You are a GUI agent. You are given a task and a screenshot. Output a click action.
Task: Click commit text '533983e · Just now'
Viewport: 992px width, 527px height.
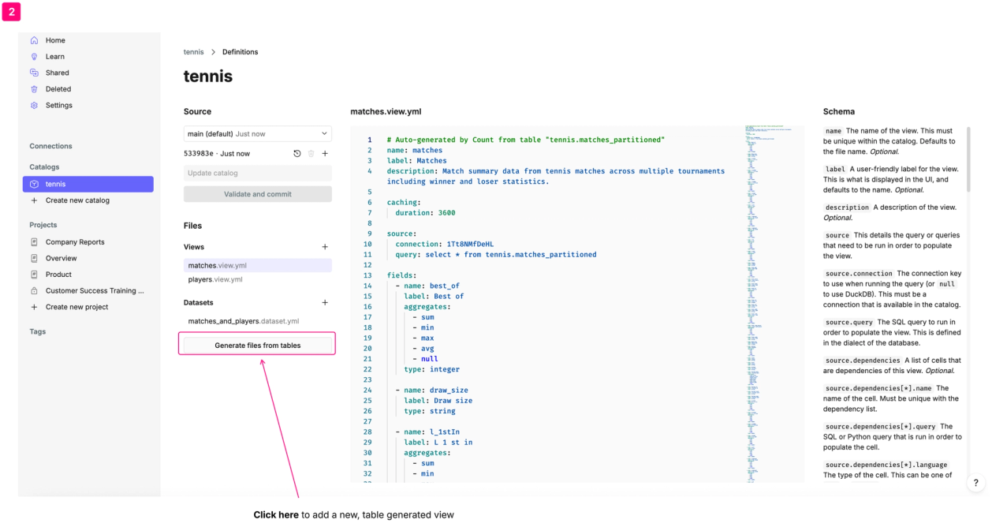(x=217, y=154)
